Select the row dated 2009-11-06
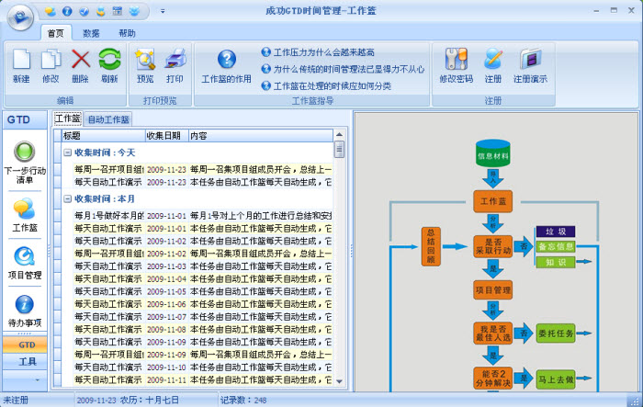This screenshot has height=407, width=643. pyautogui.click(x=203, y=304)
